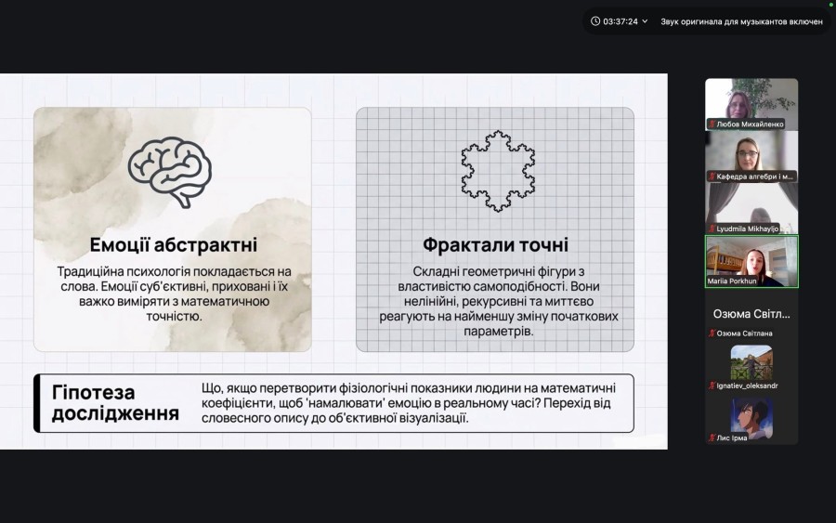Click muted mic icon beside Кафедра алгебри

(712, 177)
